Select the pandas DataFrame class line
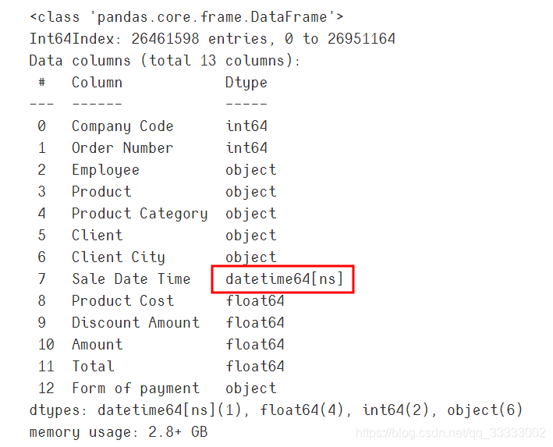 (x=186, y=17)
